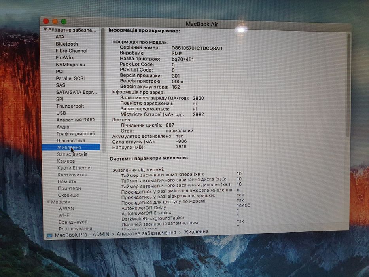Click battery capacity value 2992
Screen dimensions: 369x277
pyautogui.click(x=199, y=114)
